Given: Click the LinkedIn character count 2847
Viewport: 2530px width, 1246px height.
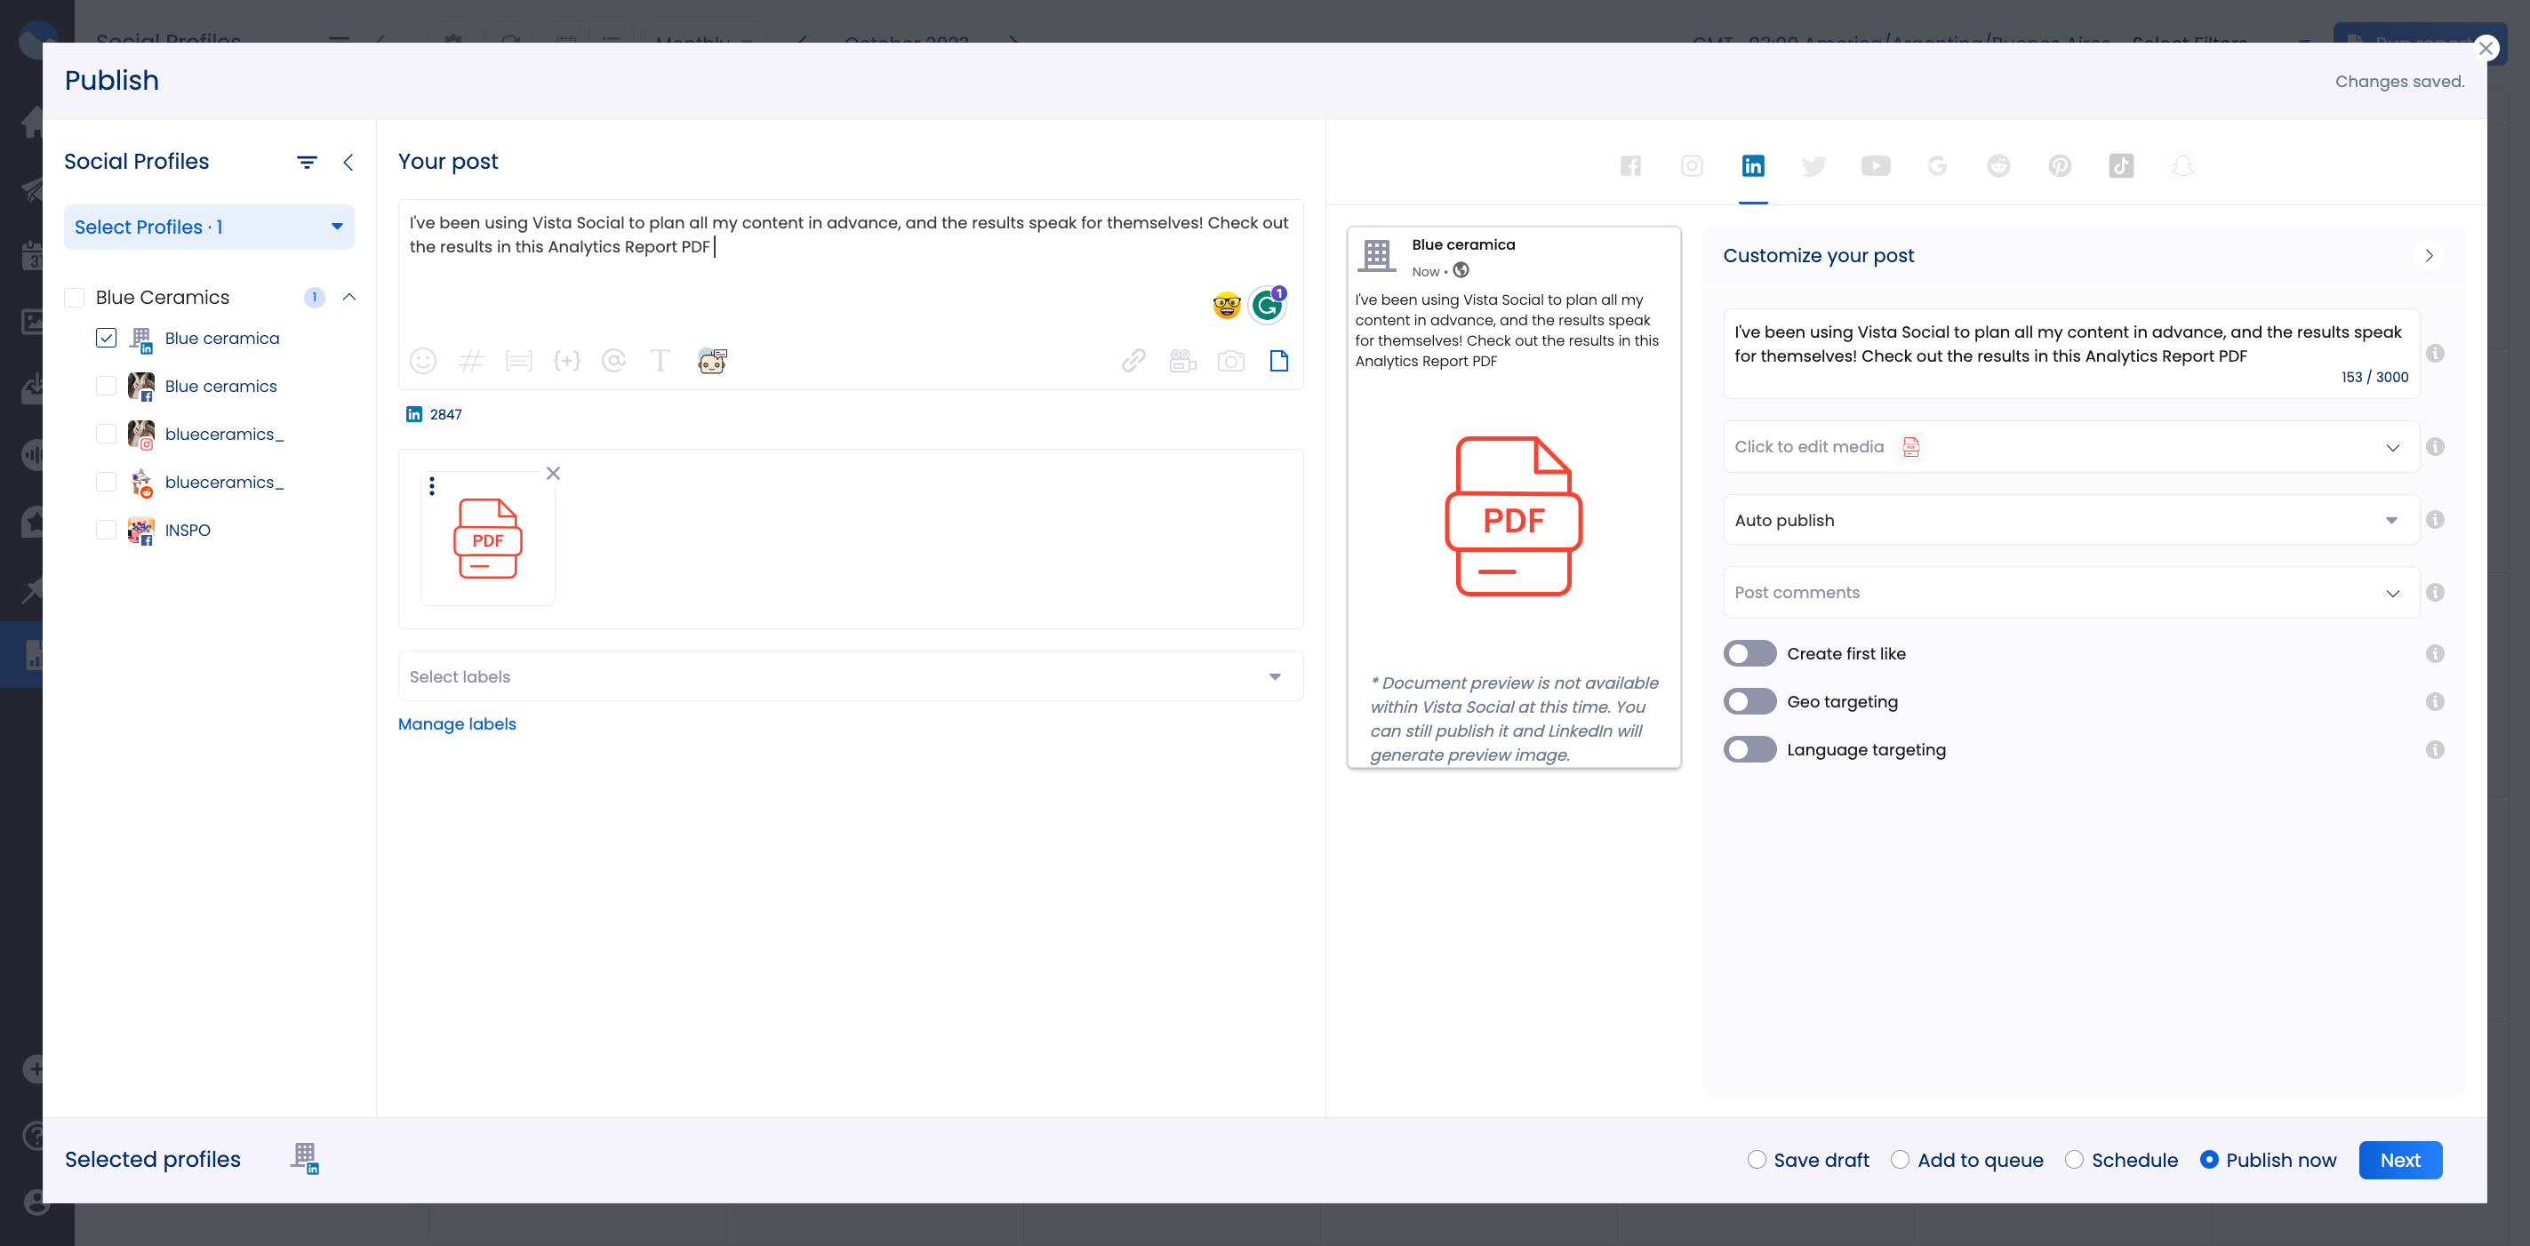Looking at the screenshot, I should click(434, 414).
